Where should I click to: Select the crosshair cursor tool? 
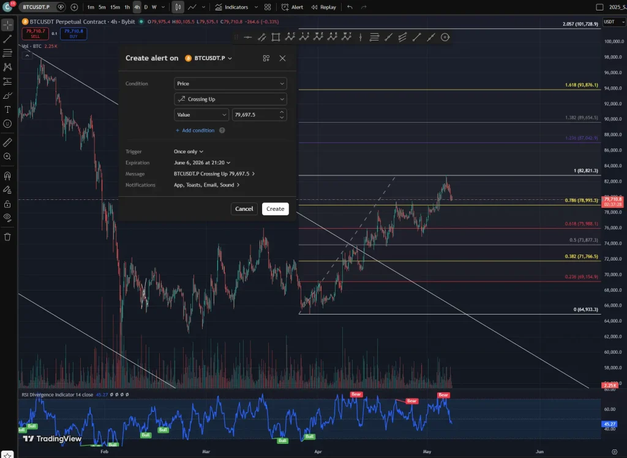click(7, 25)
